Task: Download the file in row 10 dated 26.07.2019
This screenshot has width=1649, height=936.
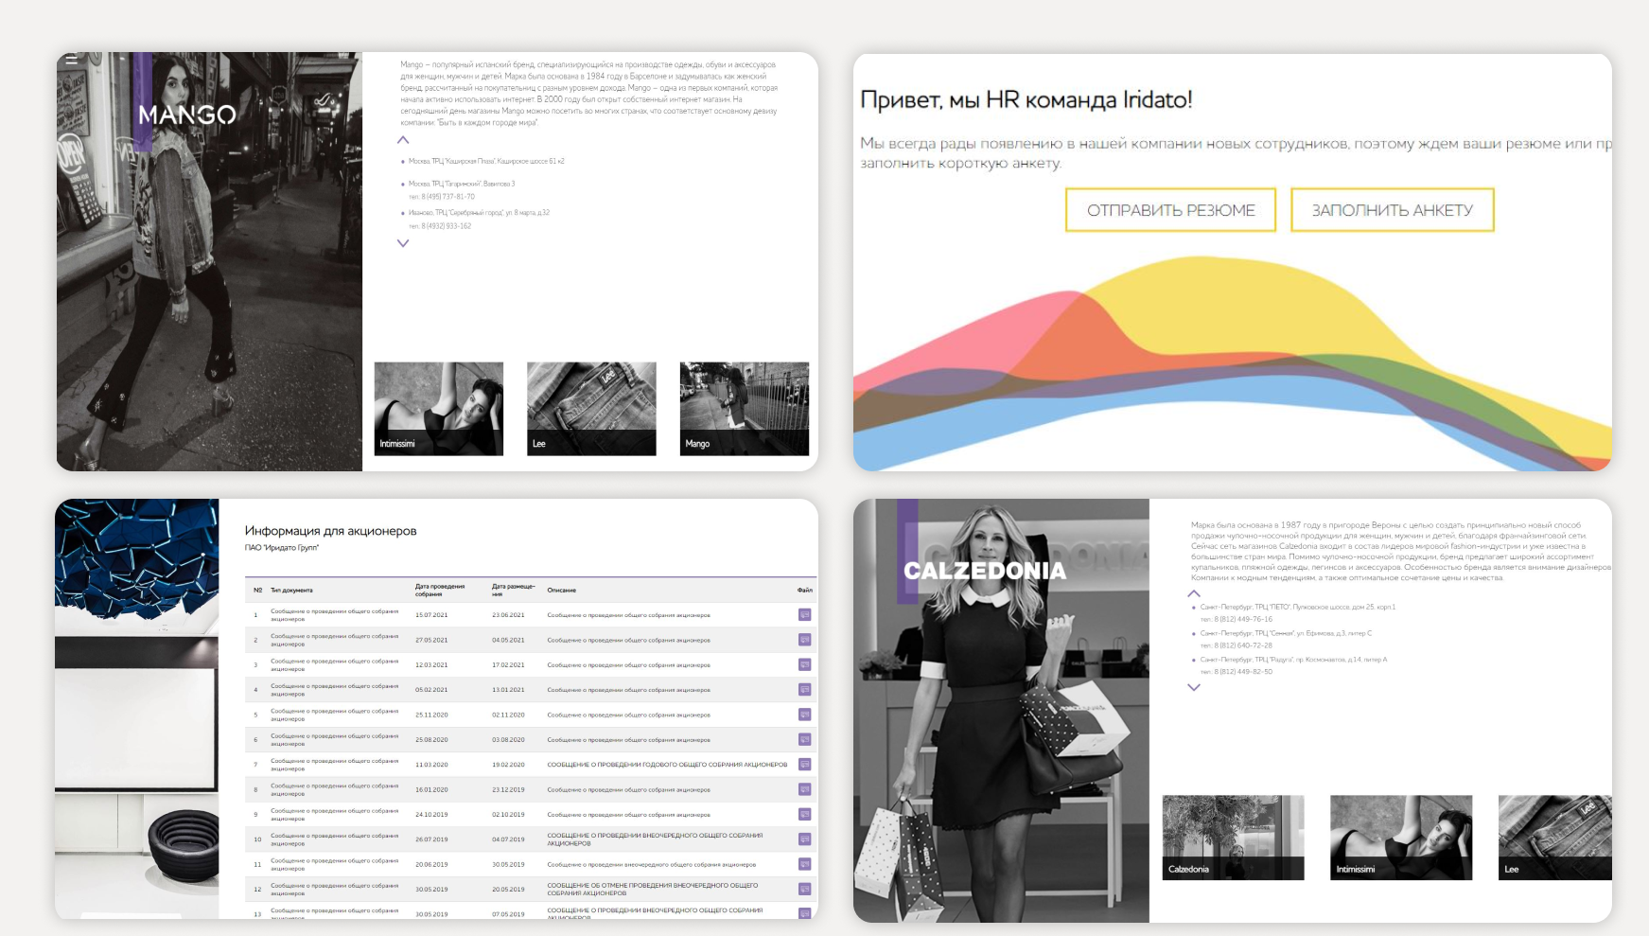Action: [804, 839]
